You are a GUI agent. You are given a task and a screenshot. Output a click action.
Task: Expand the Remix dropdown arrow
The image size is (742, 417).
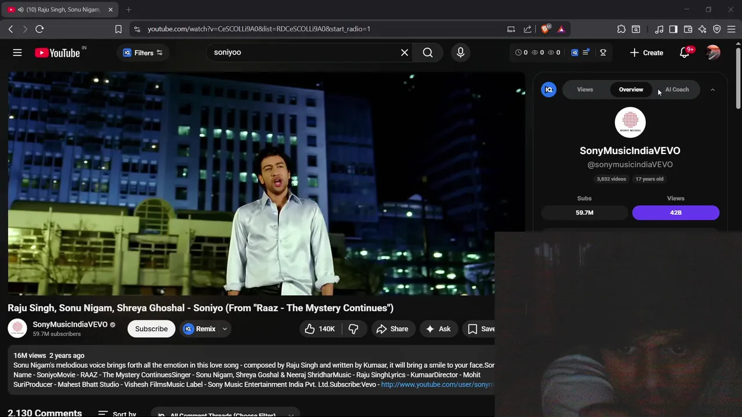225,329
